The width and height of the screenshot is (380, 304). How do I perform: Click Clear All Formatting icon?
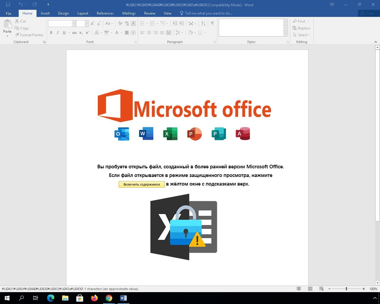coord(120,23)
